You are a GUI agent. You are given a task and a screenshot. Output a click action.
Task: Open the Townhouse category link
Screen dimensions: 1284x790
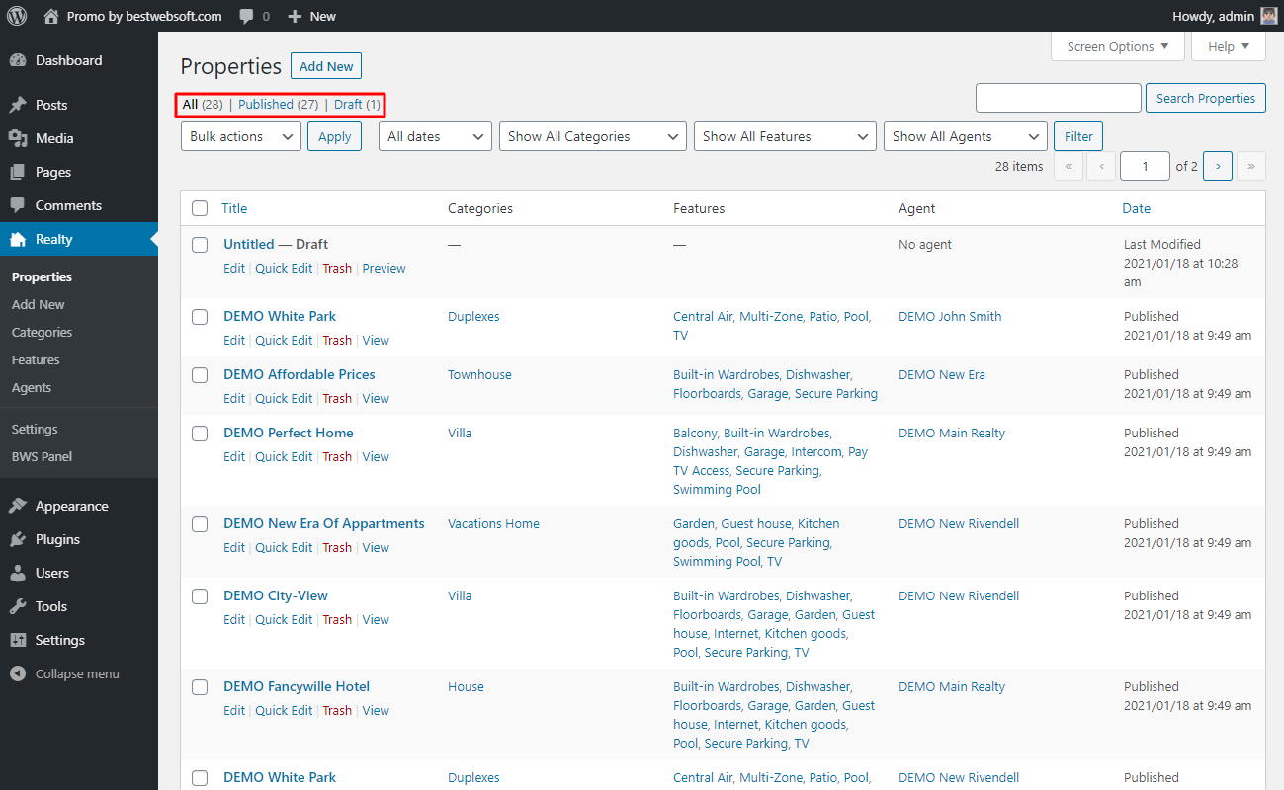click(479, 374)
